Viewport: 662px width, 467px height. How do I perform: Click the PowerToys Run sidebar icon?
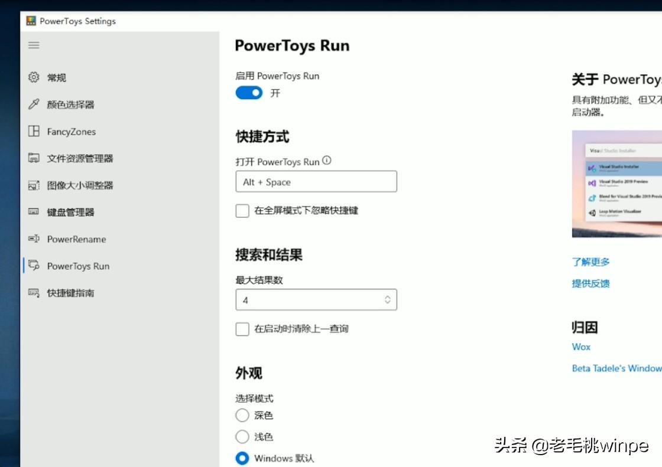coord(34,265)
